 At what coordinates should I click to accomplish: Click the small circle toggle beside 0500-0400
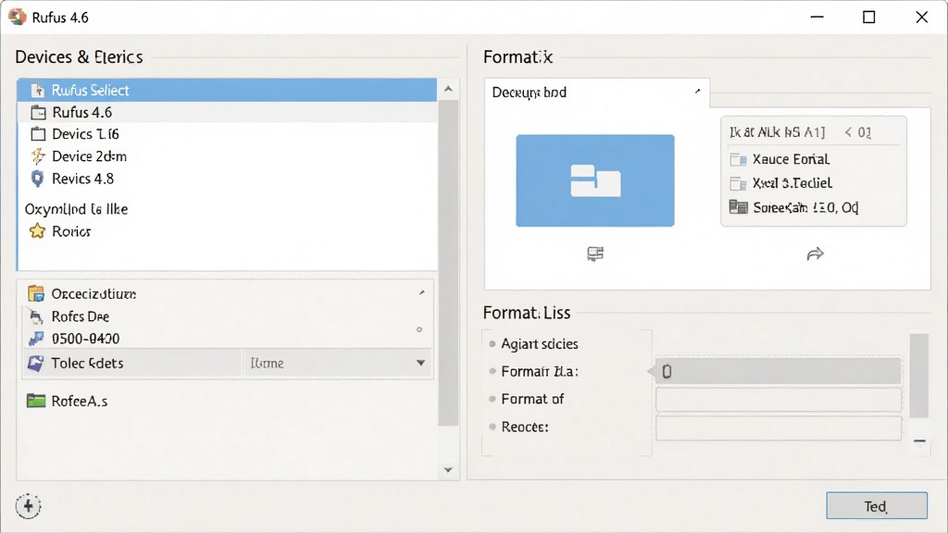point(419,330)
